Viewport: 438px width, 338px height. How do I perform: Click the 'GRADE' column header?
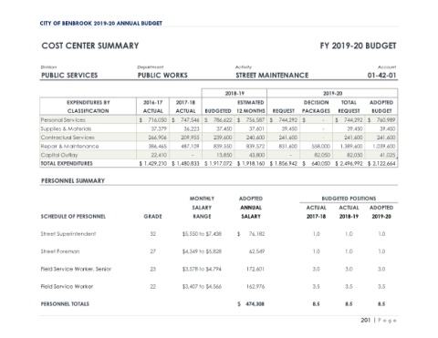(x=152, y=217)
